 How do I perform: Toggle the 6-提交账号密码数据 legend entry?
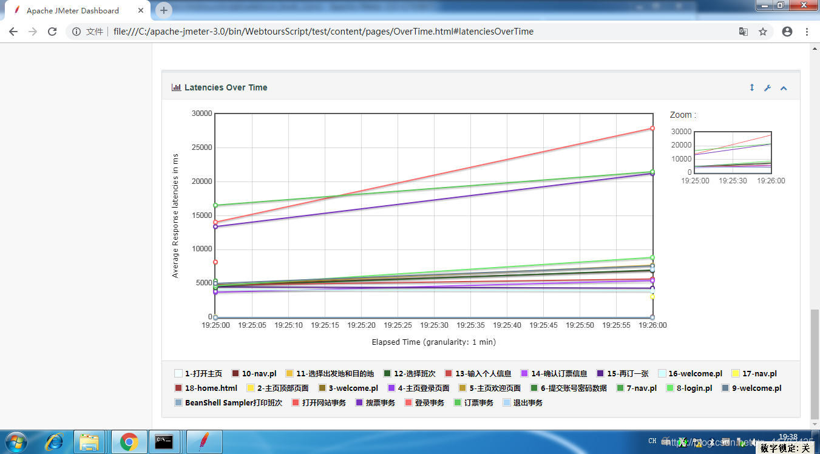click(569, 388)
